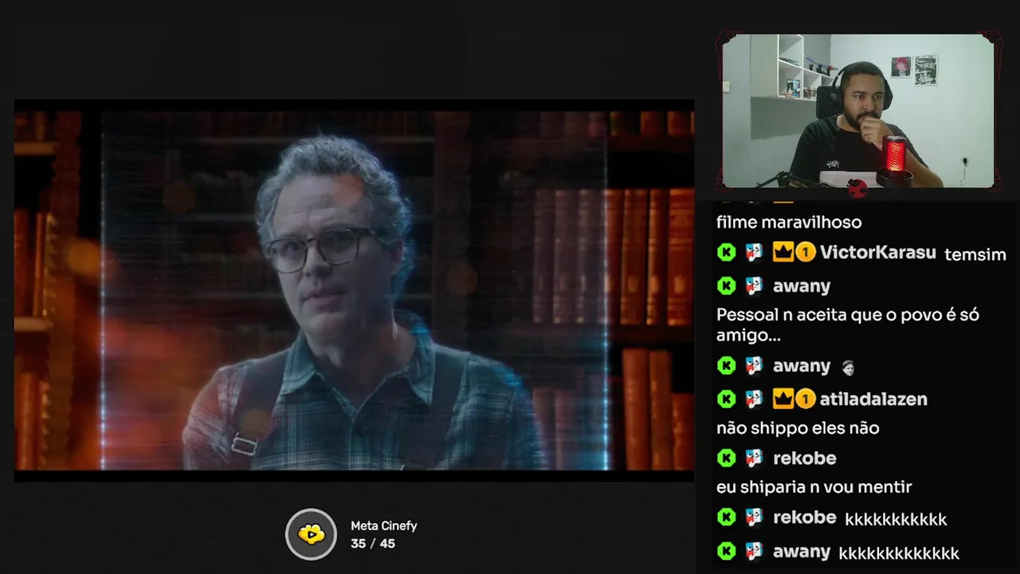Click the 'eu shiparia n vou mentir' message

pyautogui.click(x=814, y=487)
